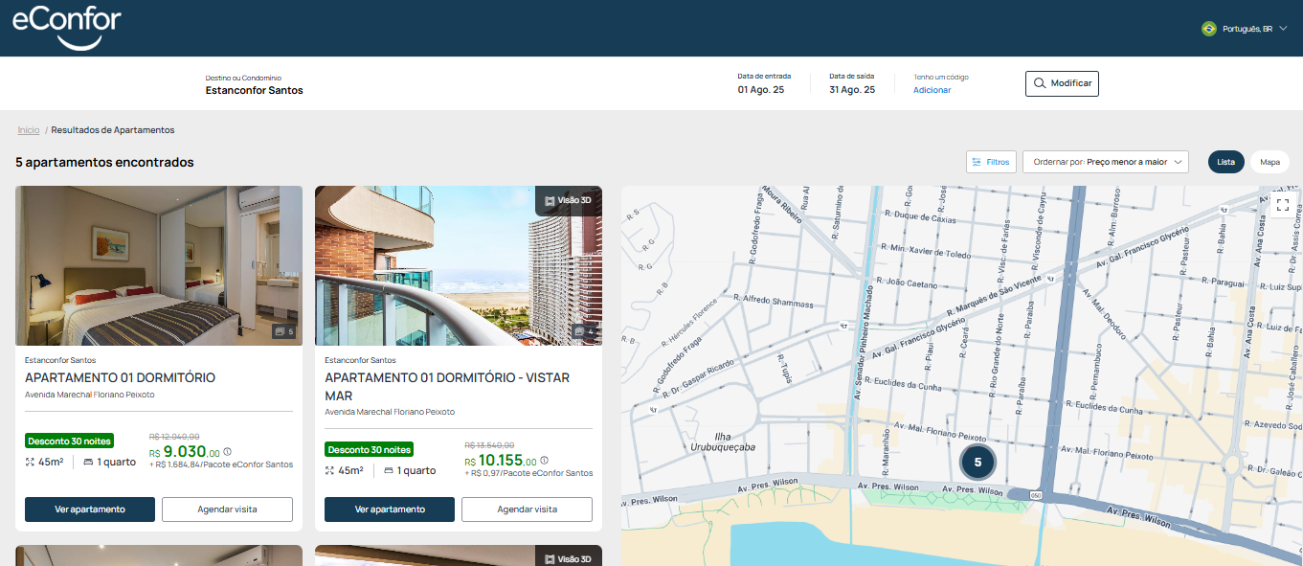Click heading 5 apartamentos encontrados

click(104, 162)
